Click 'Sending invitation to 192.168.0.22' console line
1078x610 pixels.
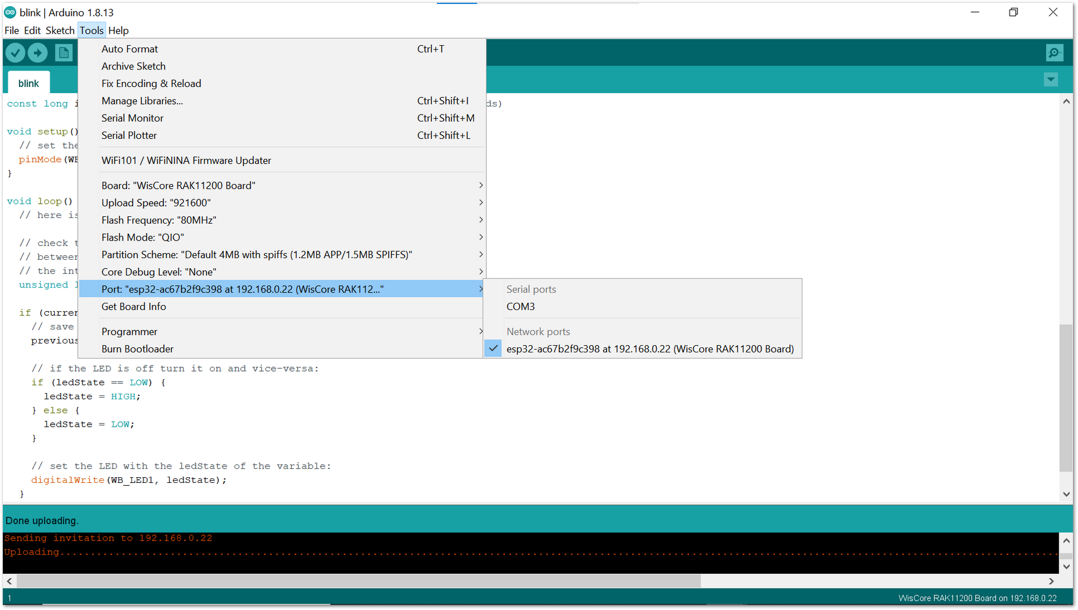click(108, 538)
